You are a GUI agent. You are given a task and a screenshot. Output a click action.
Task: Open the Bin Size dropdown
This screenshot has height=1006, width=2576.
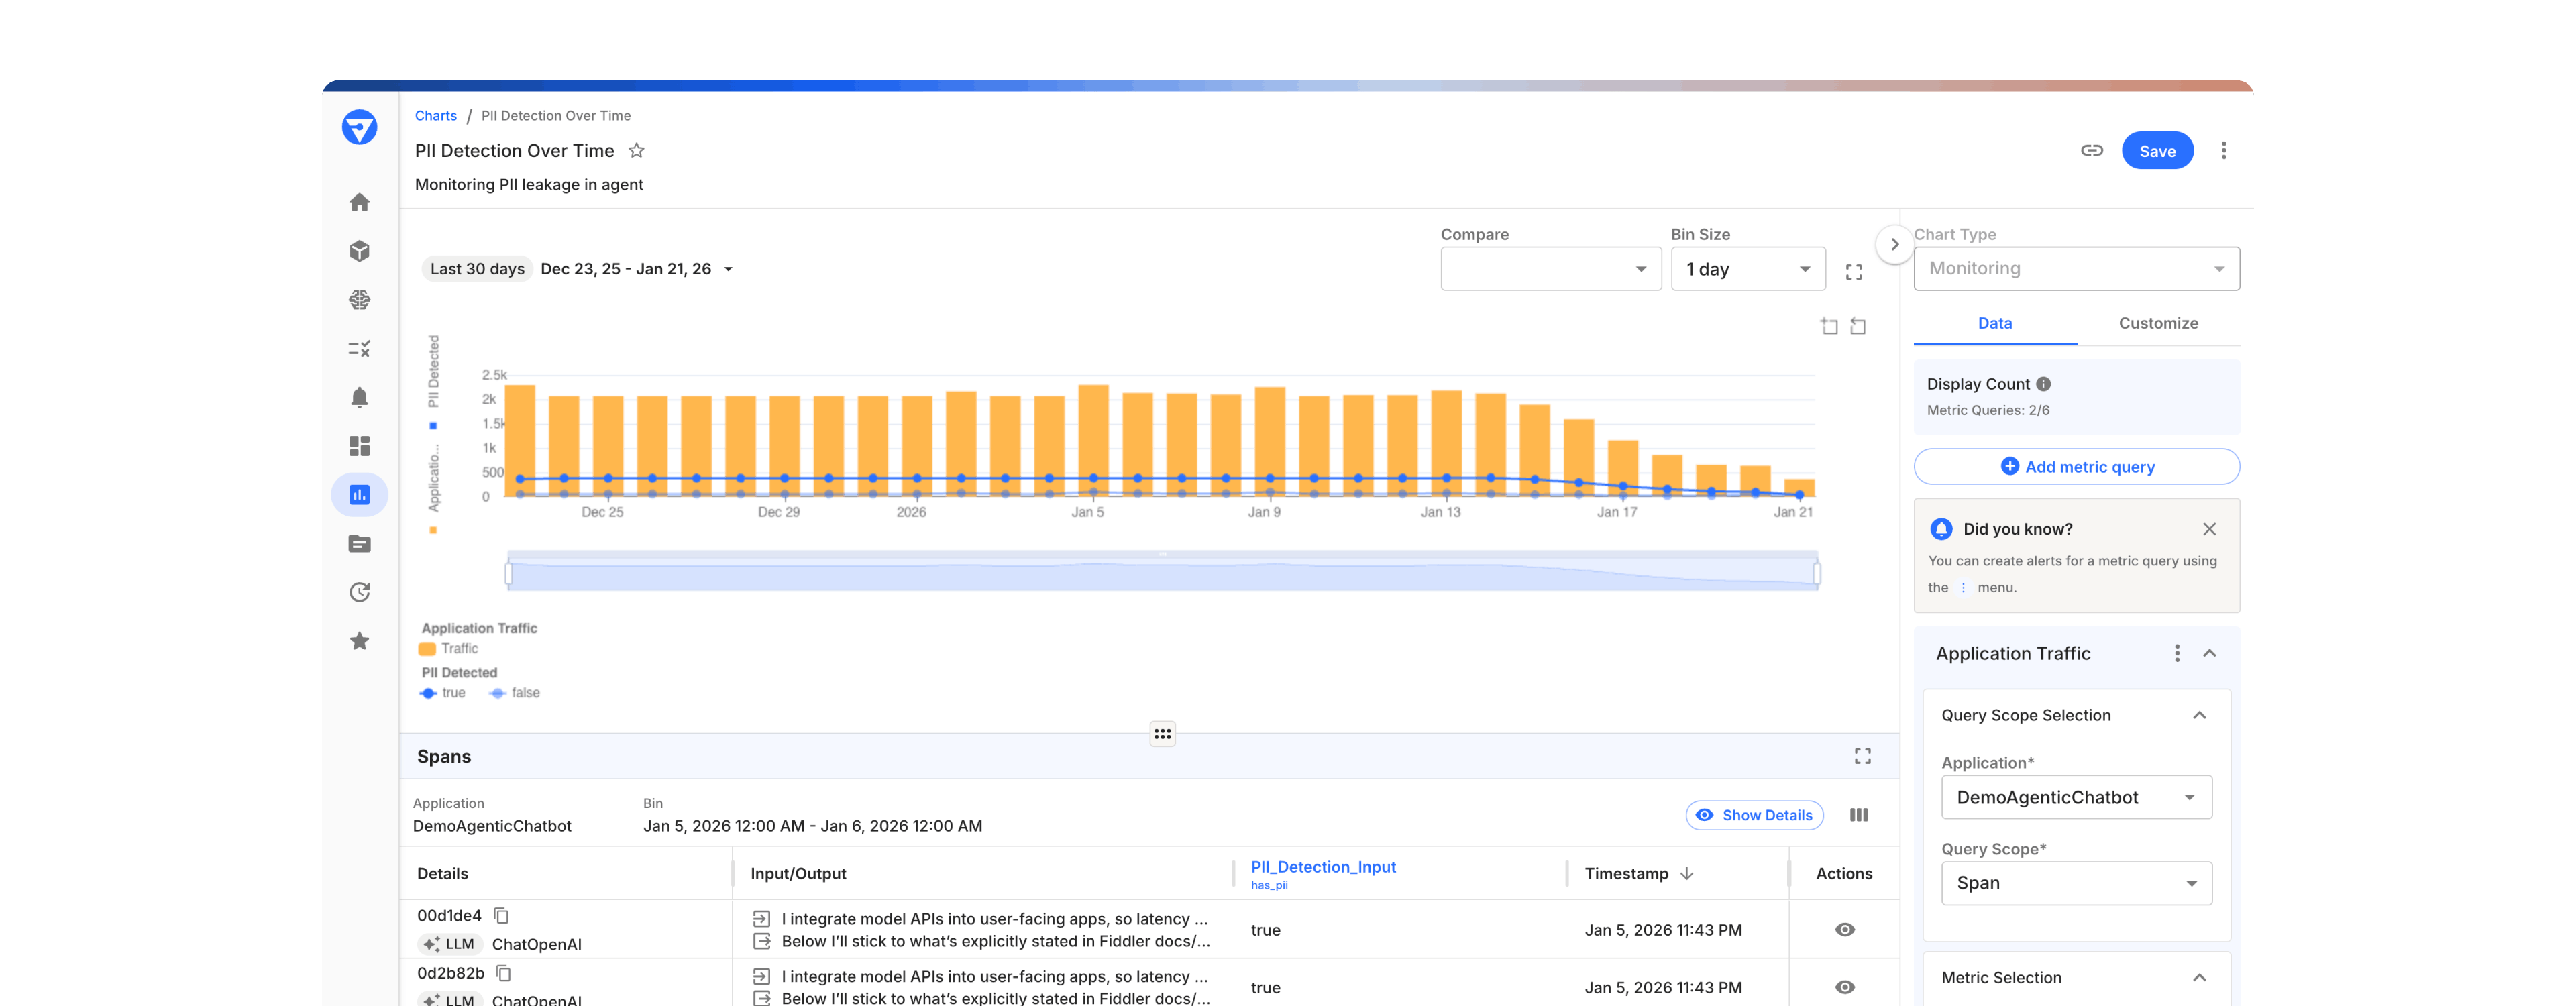(x=1748, y=268)
